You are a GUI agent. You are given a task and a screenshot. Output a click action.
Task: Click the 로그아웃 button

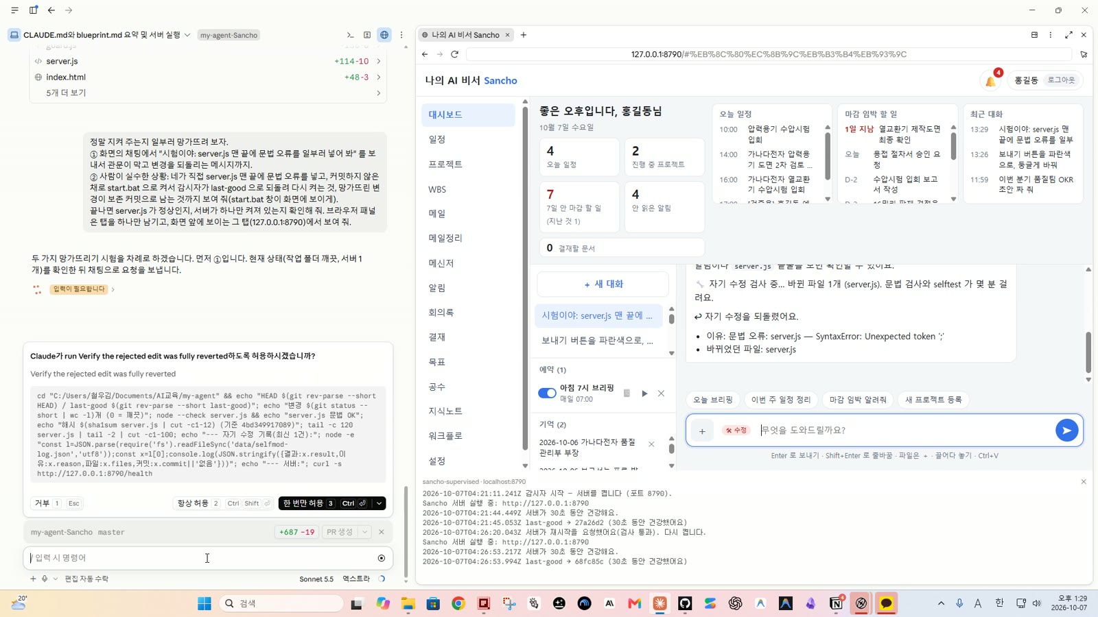tap(1061, 80)
